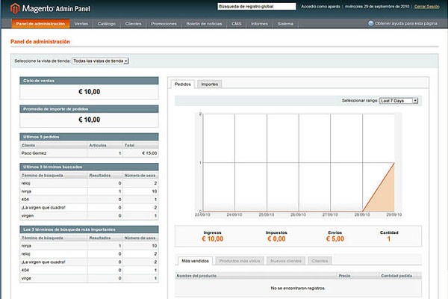448x299 pixels.
Task: Select the 'Más vendidos' tab
Action: (194, 261)
